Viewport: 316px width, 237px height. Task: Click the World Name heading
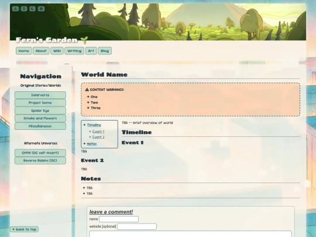coord(104,74)
